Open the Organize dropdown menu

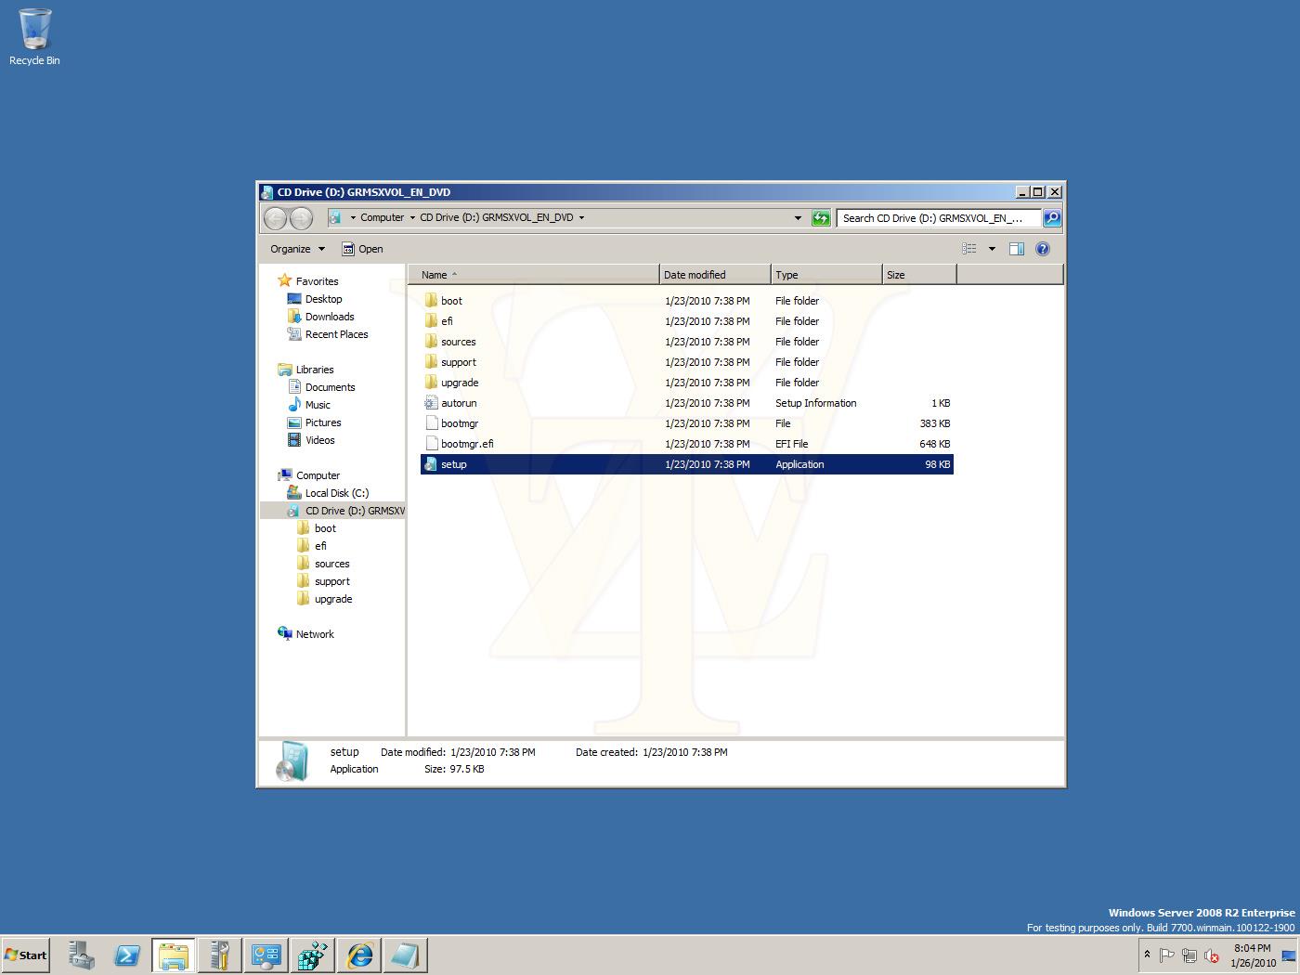pyautogui.click(x=297, y=249)
